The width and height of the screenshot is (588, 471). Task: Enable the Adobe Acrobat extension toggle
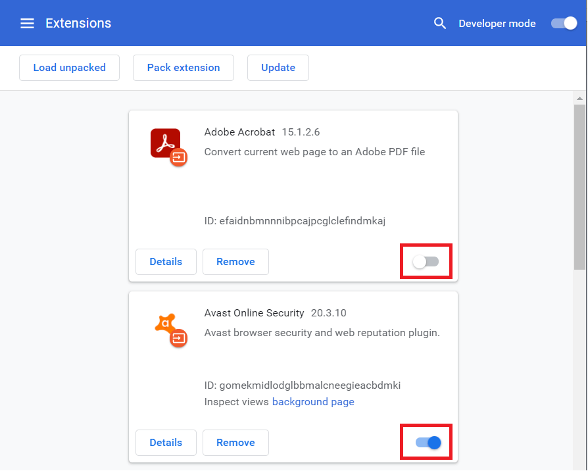tap(426, 261)
